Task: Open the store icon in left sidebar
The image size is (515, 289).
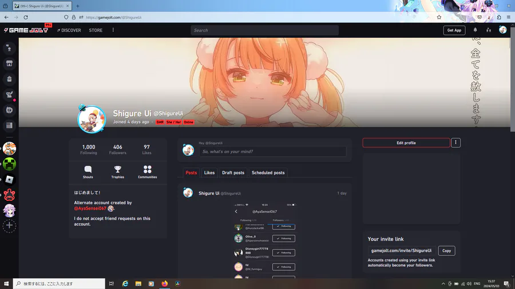Action: click(9, 63)
